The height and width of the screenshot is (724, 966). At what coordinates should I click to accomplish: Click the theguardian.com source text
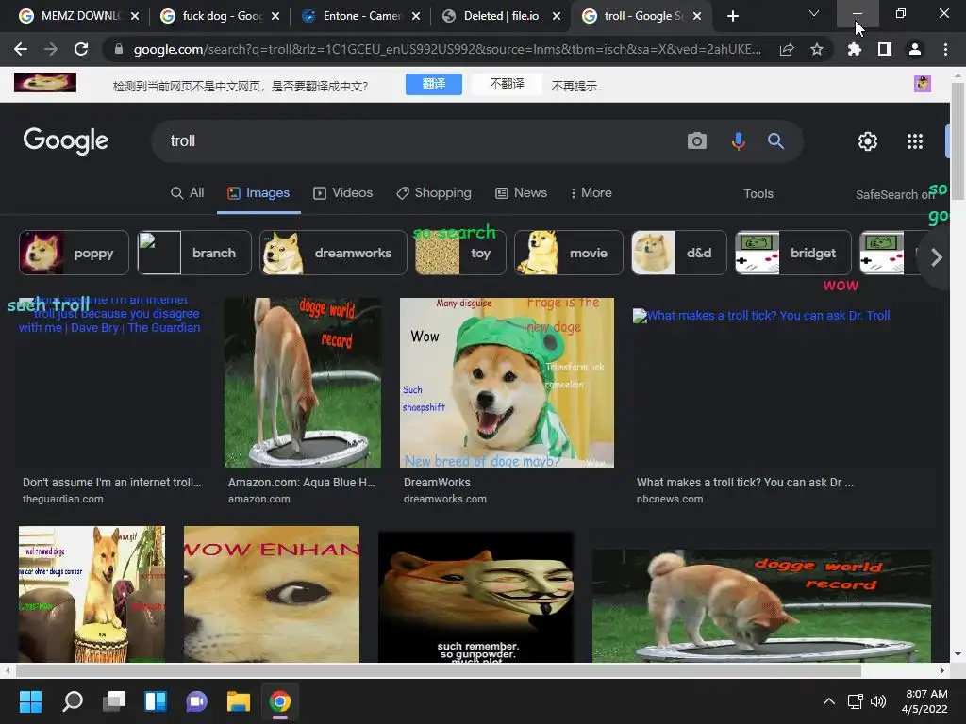pyautogui.click(x=63, y=499)
